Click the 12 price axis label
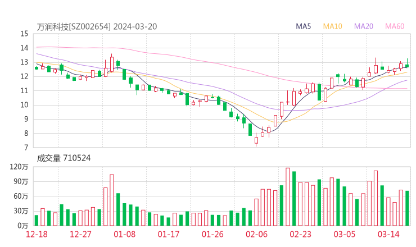Viewport: 416px width, 247px height. pyautogui.click(x=24, y=76)
